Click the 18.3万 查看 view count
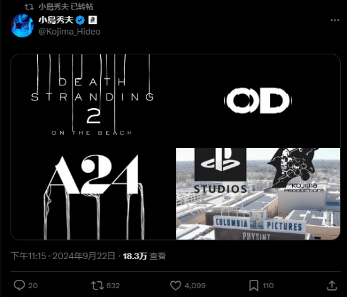The height and width of the screenshot is (297, 347). point(144,256)
